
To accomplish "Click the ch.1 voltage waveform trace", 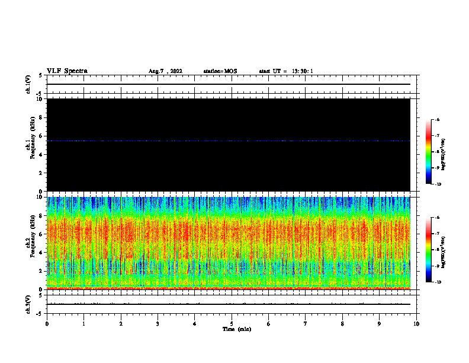I will (229, 84).
